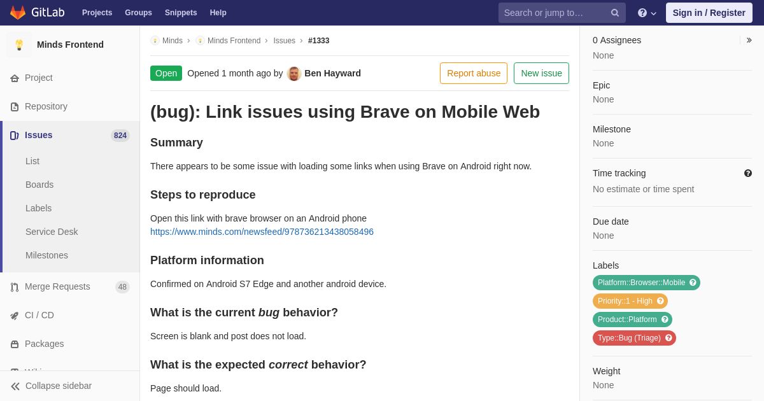Open the Groups menu in navbar

138,13
